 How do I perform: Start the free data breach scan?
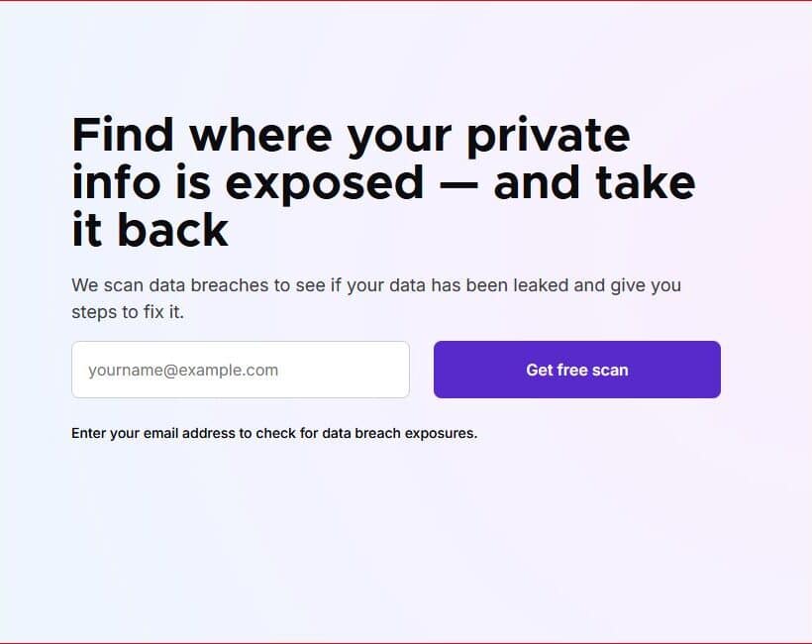[x=576, y=370]
